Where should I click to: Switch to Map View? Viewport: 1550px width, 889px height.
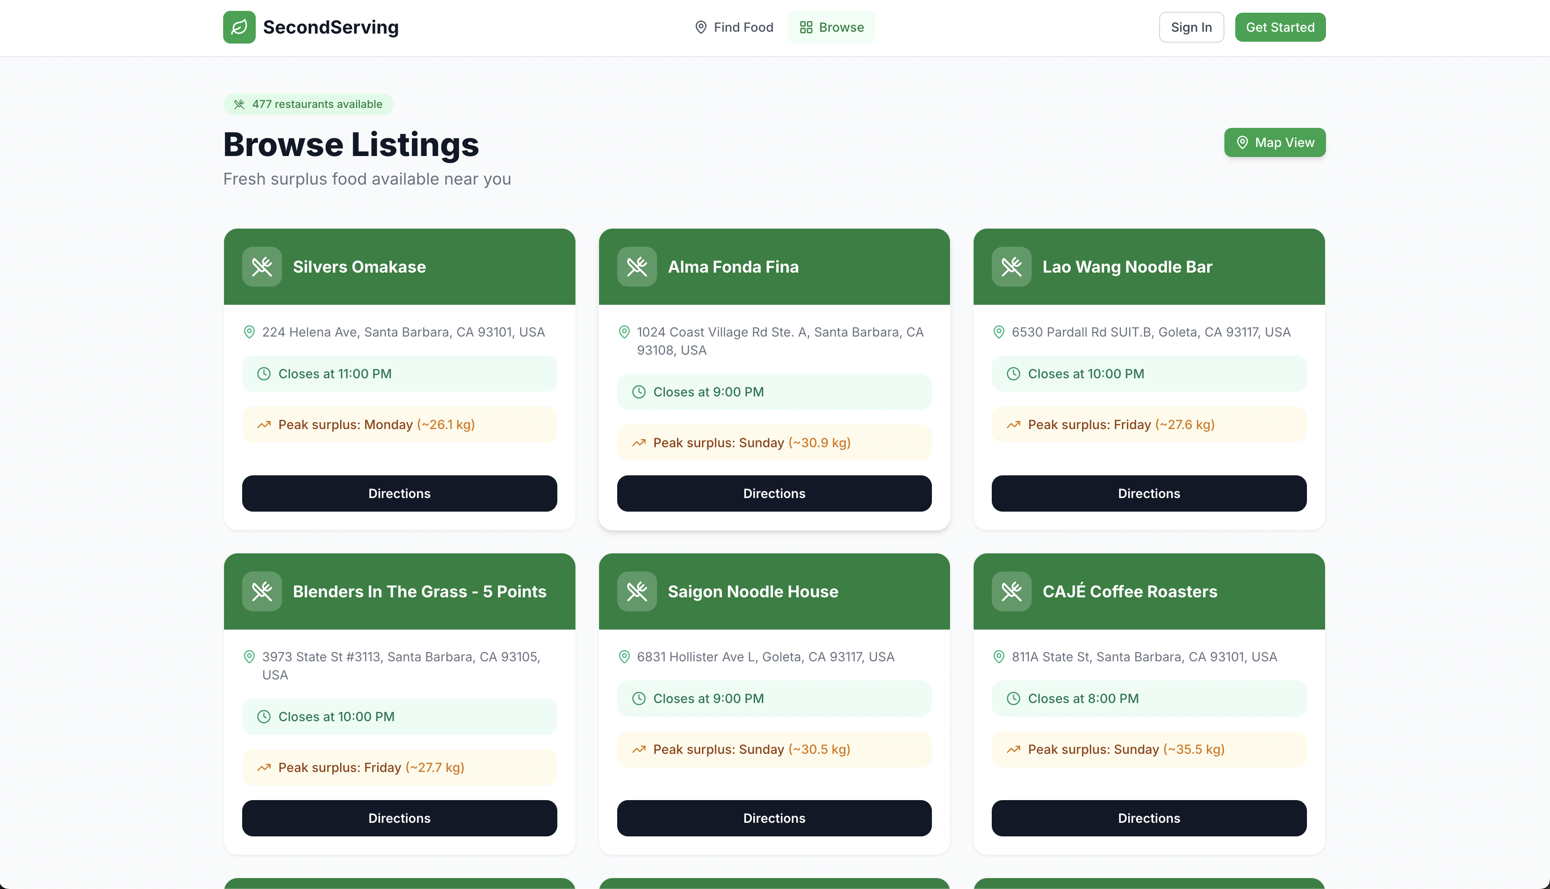(x=1274, y=142)
